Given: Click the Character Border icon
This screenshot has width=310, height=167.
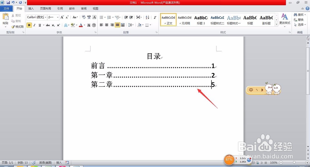Looking at the screenshot, I should [x=94, y=17].
